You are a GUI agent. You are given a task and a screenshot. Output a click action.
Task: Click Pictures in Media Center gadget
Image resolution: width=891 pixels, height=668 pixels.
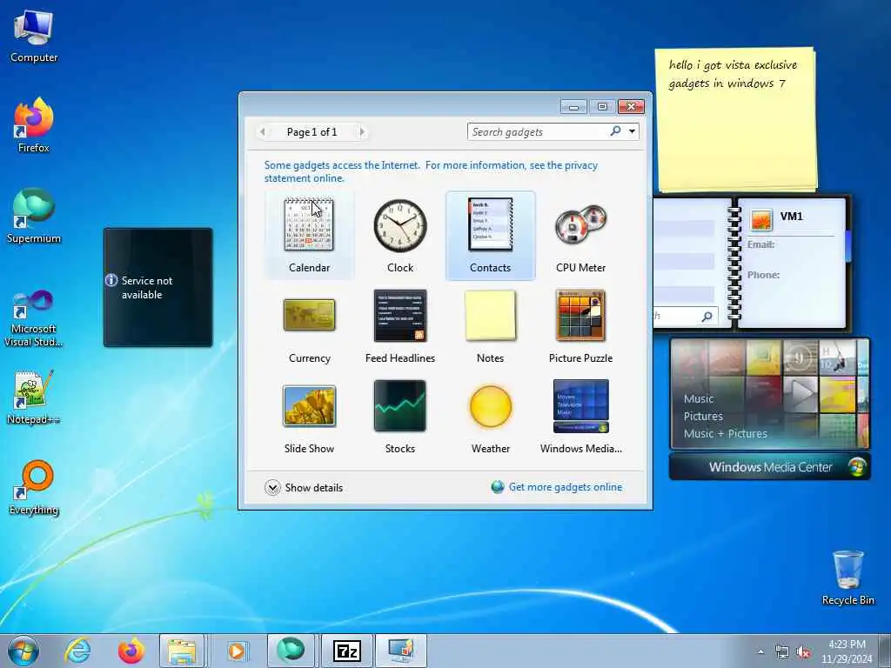point(703,417)
